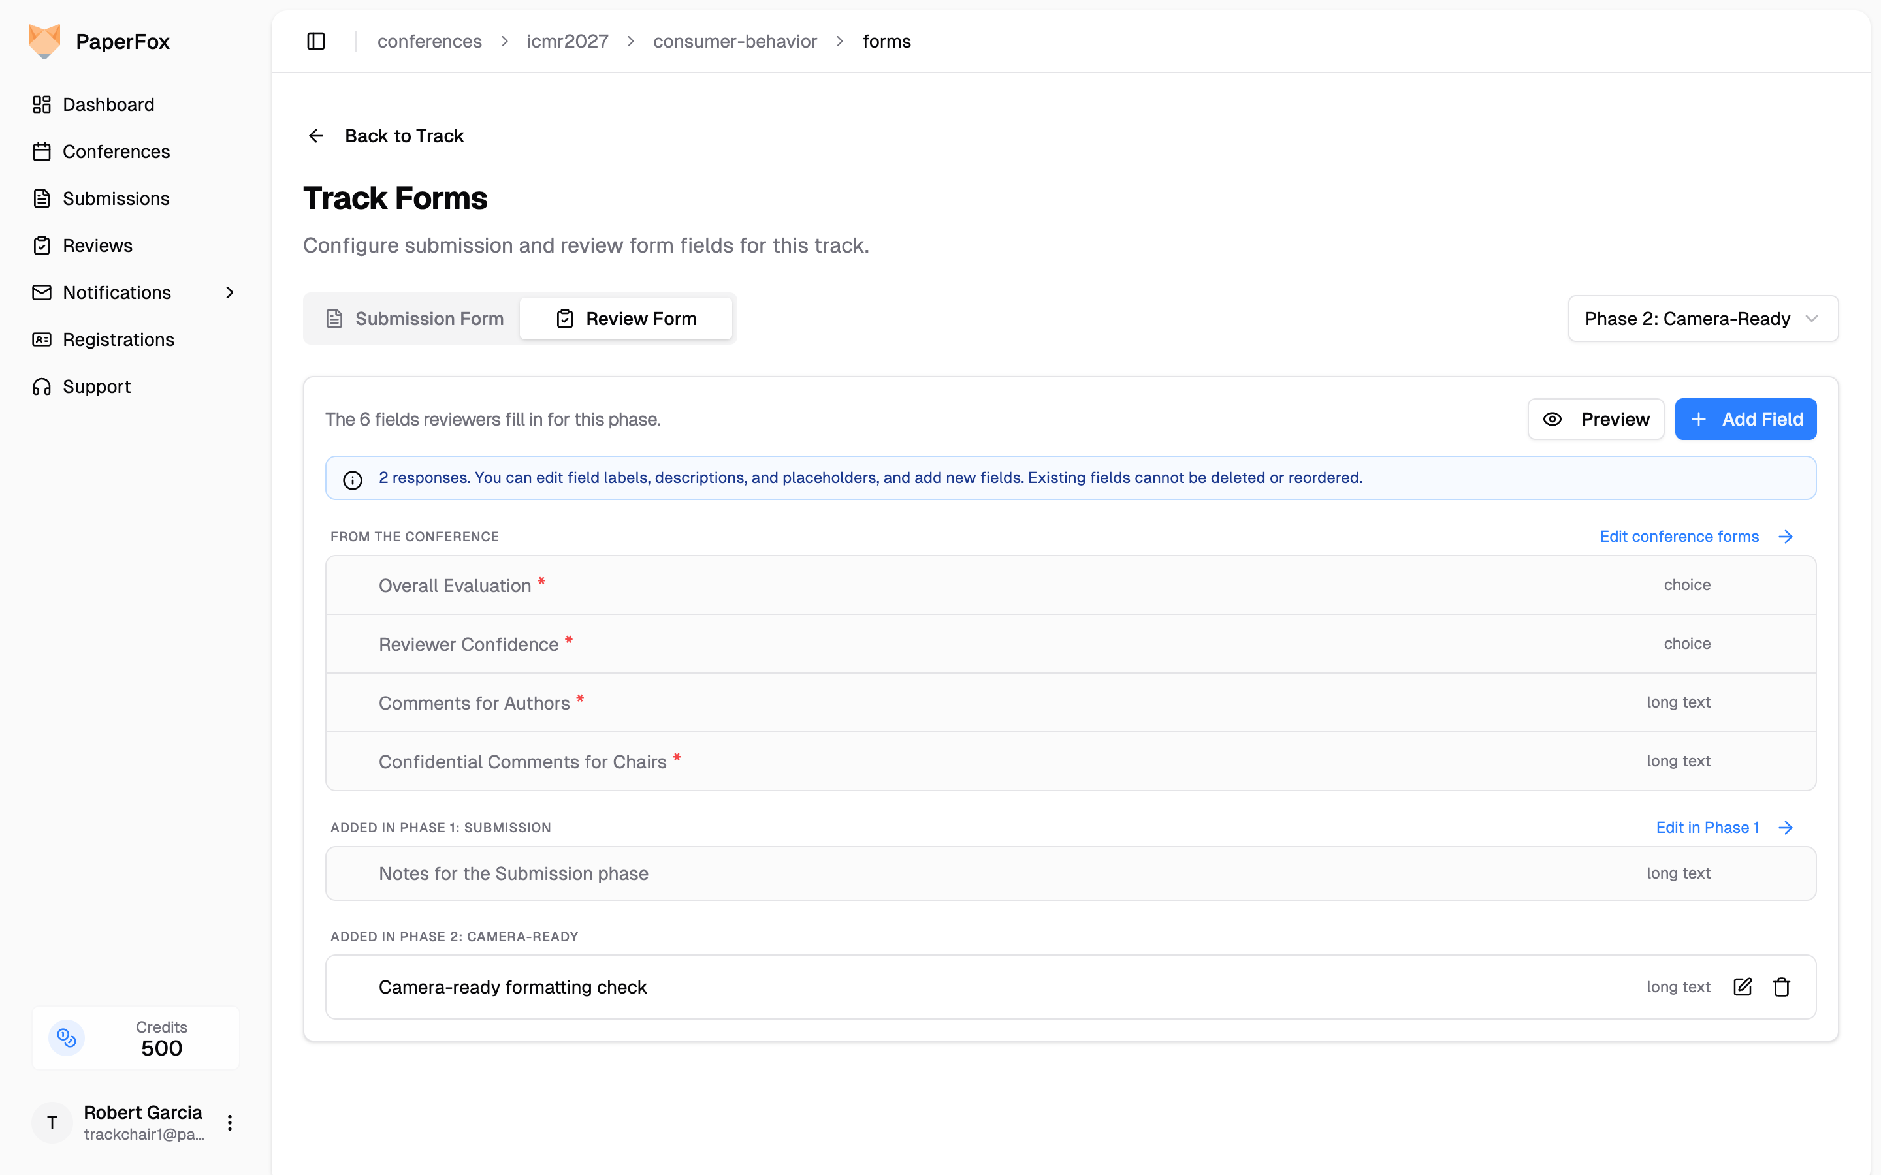Open the conferences breadcrumb
This screenshot has height=1175, width=1881.
tap(430, 41)
